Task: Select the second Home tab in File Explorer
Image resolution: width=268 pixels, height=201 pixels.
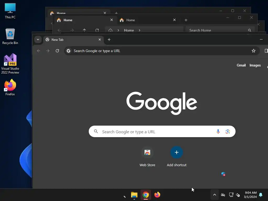Action: (x=148, y=20)
